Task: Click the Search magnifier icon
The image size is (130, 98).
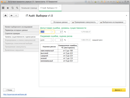Action: click(x=17, y=8)
